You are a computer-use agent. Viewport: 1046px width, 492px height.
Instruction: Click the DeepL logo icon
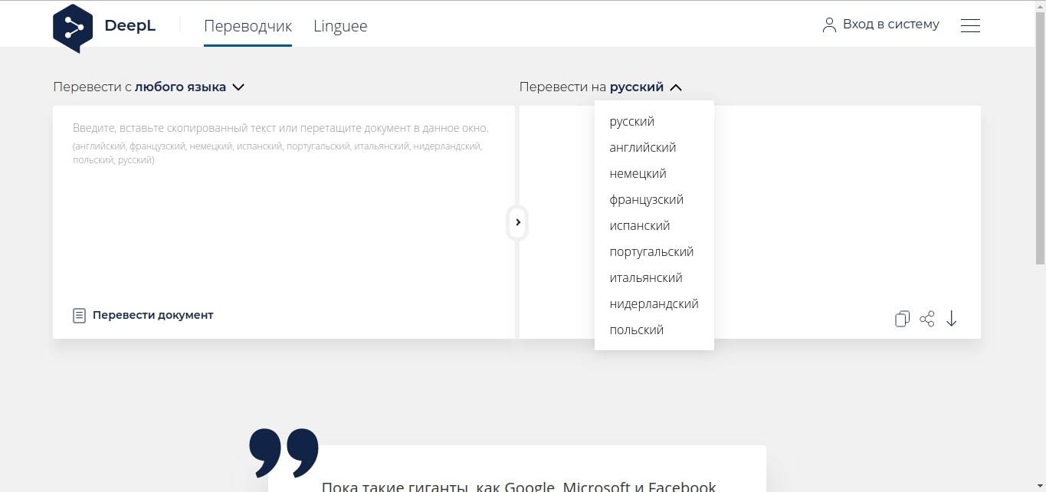coord(73,28)
